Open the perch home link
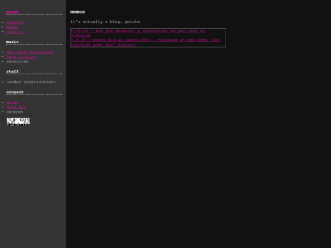Viewport: 331px width, 248px height. (12, 12)
